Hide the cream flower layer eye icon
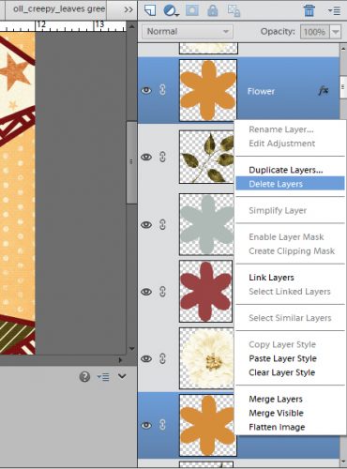Screen dimensions: 347x469 point(146,358)
